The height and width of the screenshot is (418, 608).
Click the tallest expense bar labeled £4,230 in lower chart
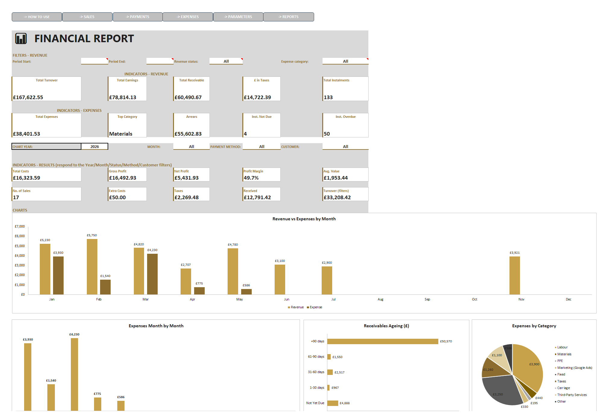[74, 374]
